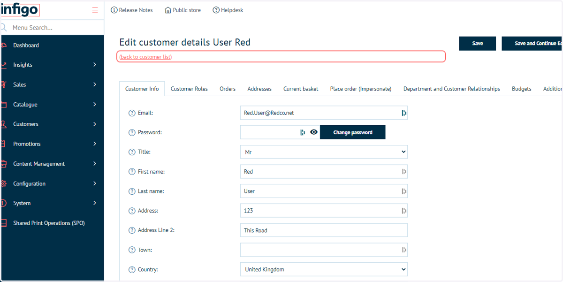The image size is (563, 282).
Task: Click the help icon beside Town
Action: click(x=132, y=250)
